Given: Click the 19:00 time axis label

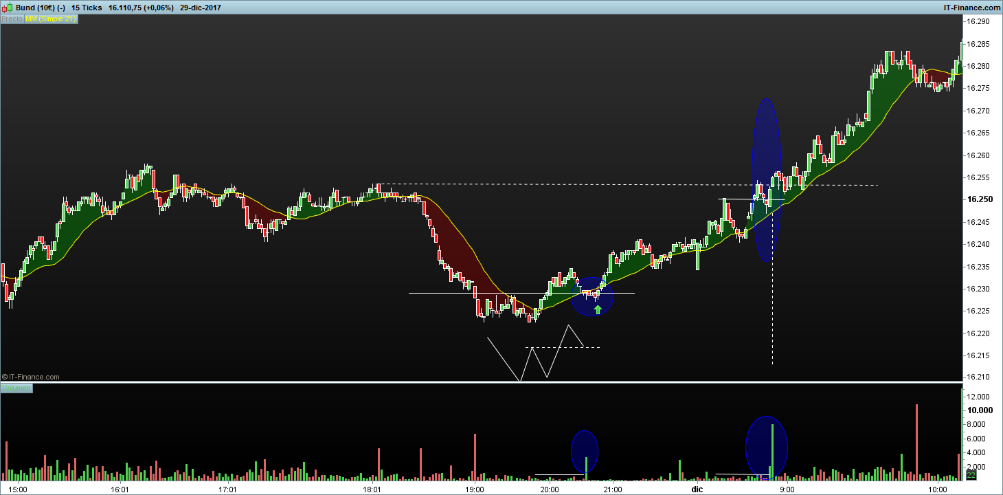Looking at the screenshot, I should [475, 489].
